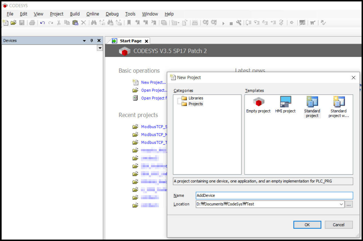The width and height of the screenshot is (363, 241).
Task: Choose the HMI project template
Action: tap(285, 105)
